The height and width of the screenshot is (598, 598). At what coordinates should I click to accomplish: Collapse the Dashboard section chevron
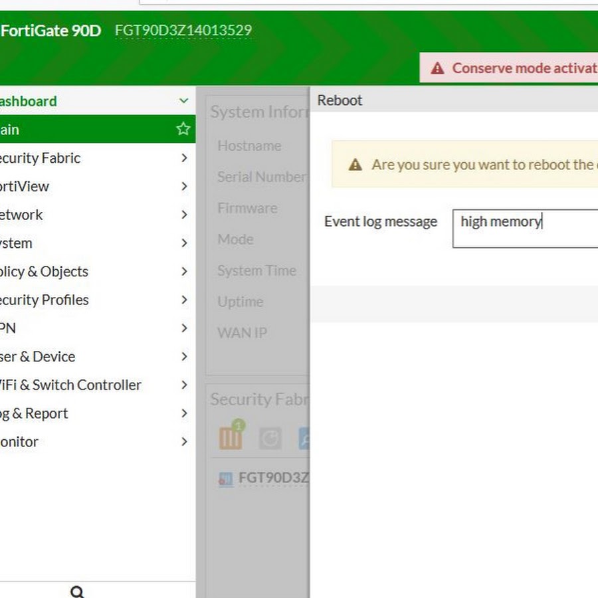(184, 101)
